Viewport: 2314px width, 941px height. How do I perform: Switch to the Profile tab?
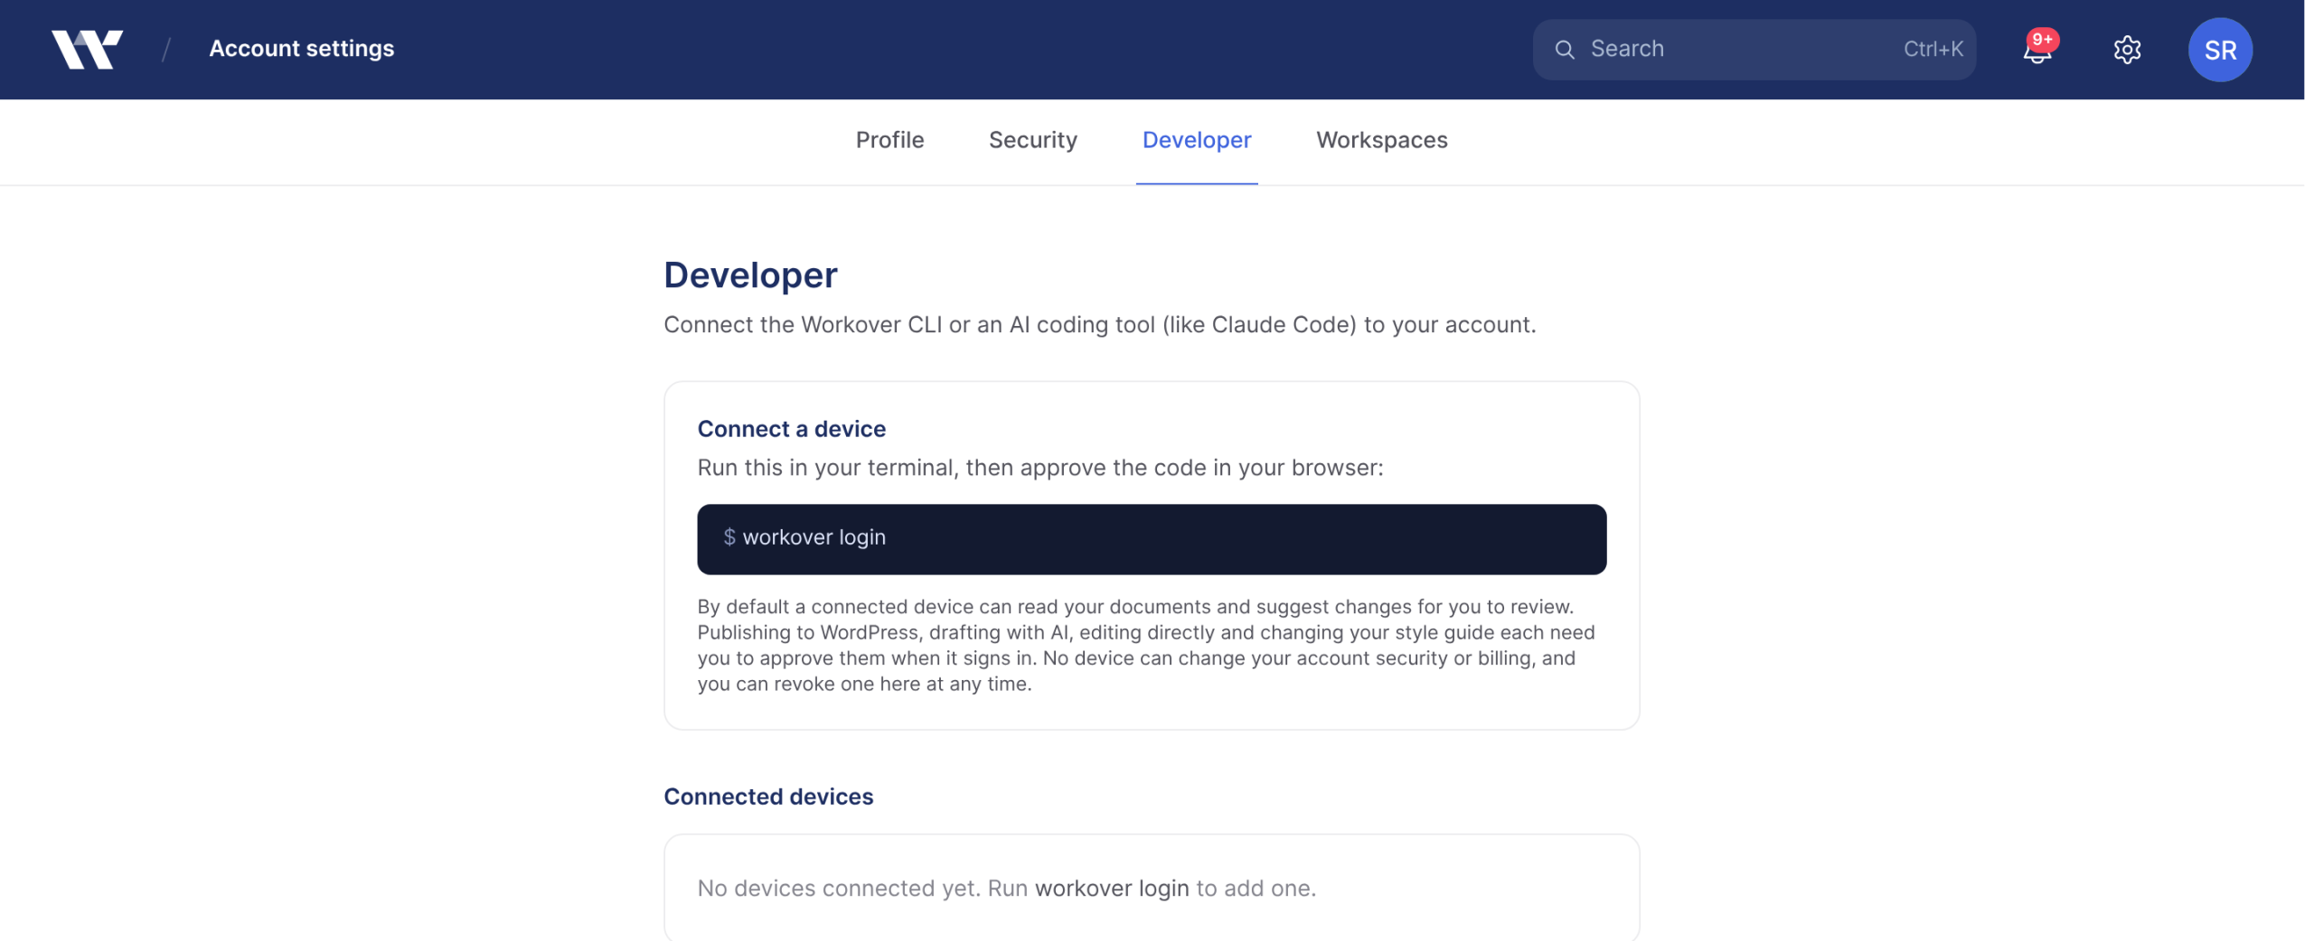(x=889, y=140)
